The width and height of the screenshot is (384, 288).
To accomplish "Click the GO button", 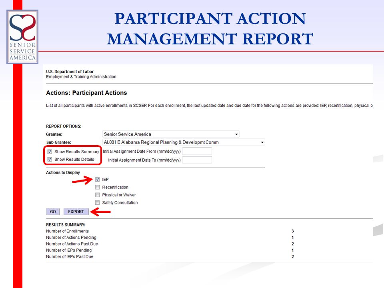I will (53, 212).
